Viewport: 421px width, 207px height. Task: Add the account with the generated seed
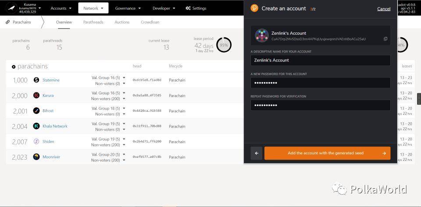coord(327,153)
